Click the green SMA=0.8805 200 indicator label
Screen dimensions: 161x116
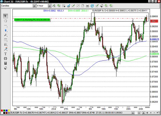click(x=78, y=11)
